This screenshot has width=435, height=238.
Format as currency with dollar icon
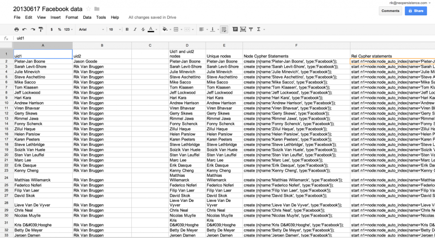point(51,29)
